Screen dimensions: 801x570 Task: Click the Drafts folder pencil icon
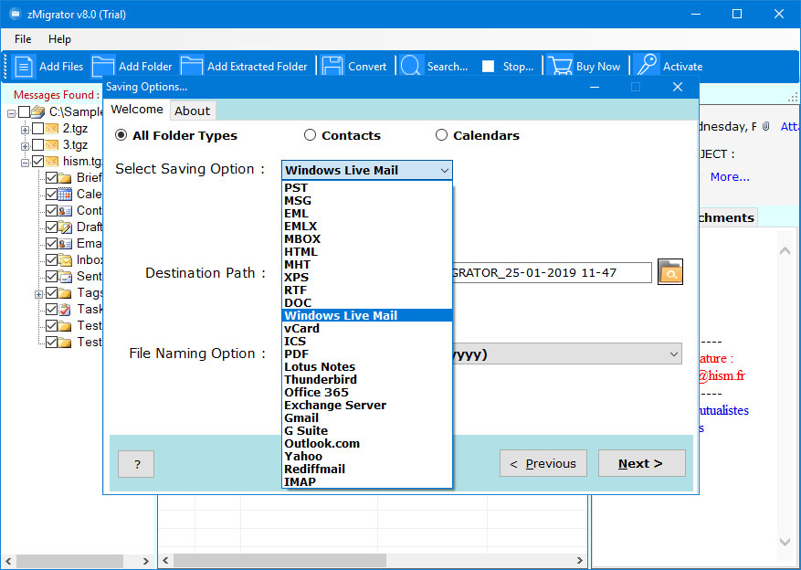tap(65, 227)
